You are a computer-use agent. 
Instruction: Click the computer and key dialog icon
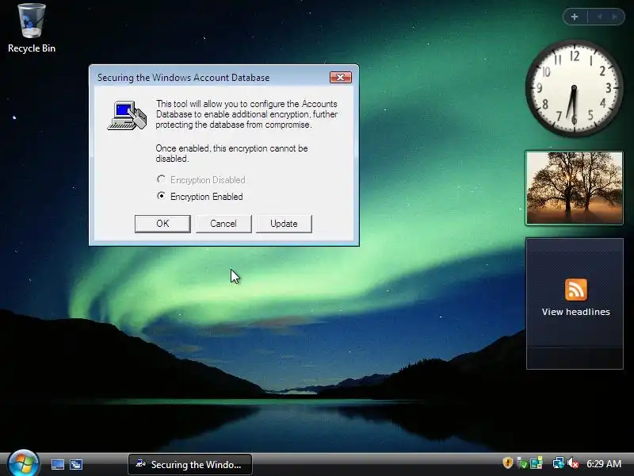pos(127,115)
